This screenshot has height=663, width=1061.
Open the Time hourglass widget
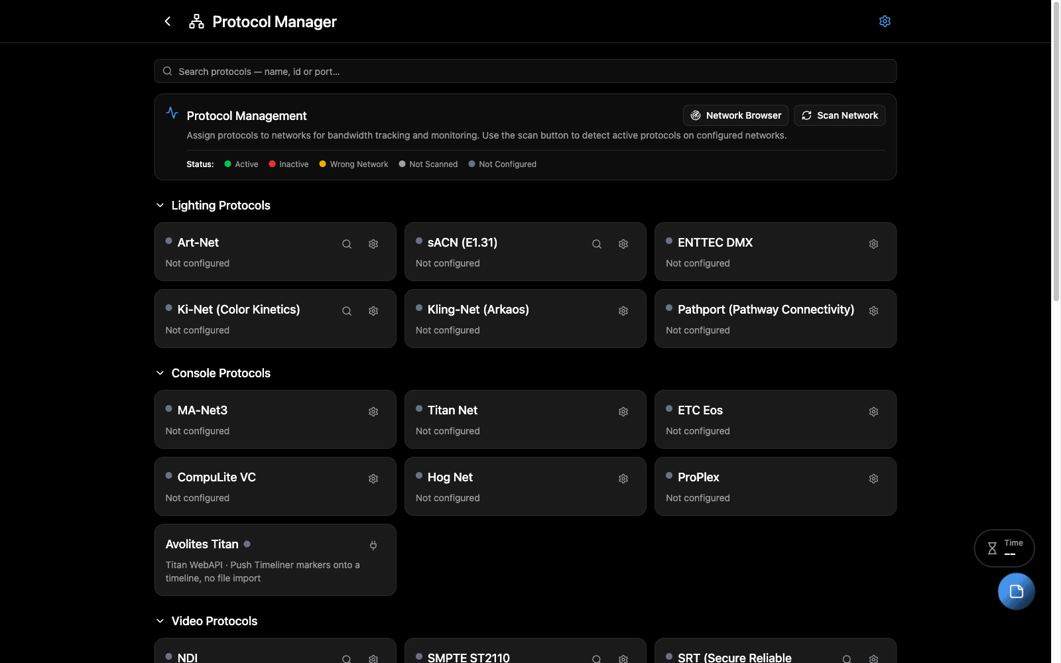(x=1004, y=548)
